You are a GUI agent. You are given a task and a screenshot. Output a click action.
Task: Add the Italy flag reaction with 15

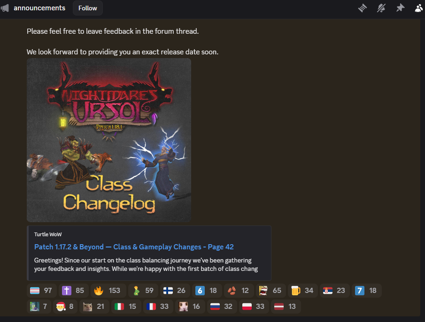126,307
